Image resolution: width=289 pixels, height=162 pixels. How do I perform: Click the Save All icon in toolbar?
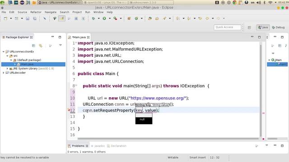point(35,18)
